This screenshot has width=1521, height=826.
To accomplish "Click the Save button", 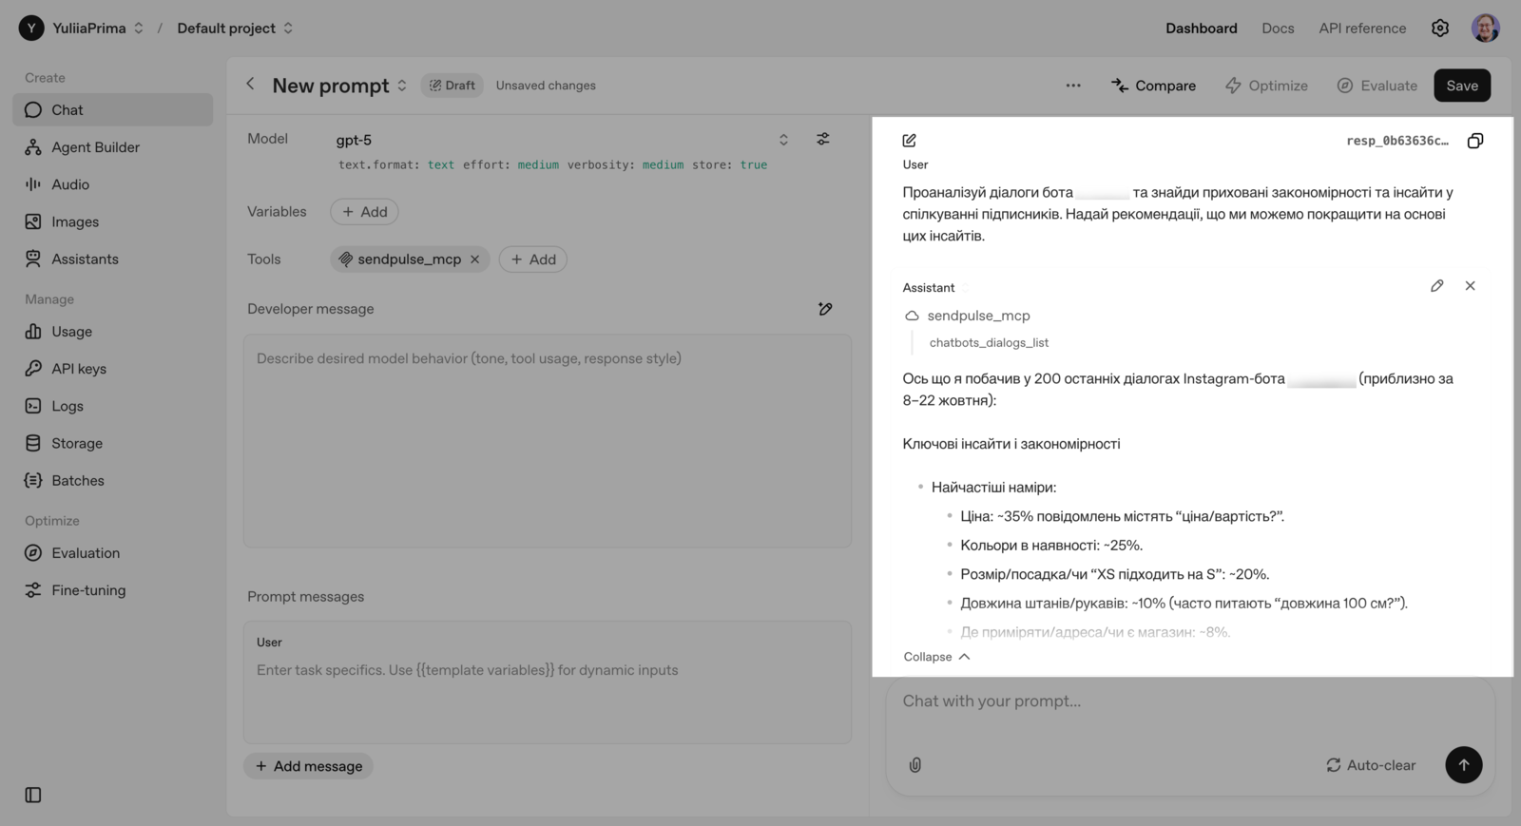I will coord(1461,86).
